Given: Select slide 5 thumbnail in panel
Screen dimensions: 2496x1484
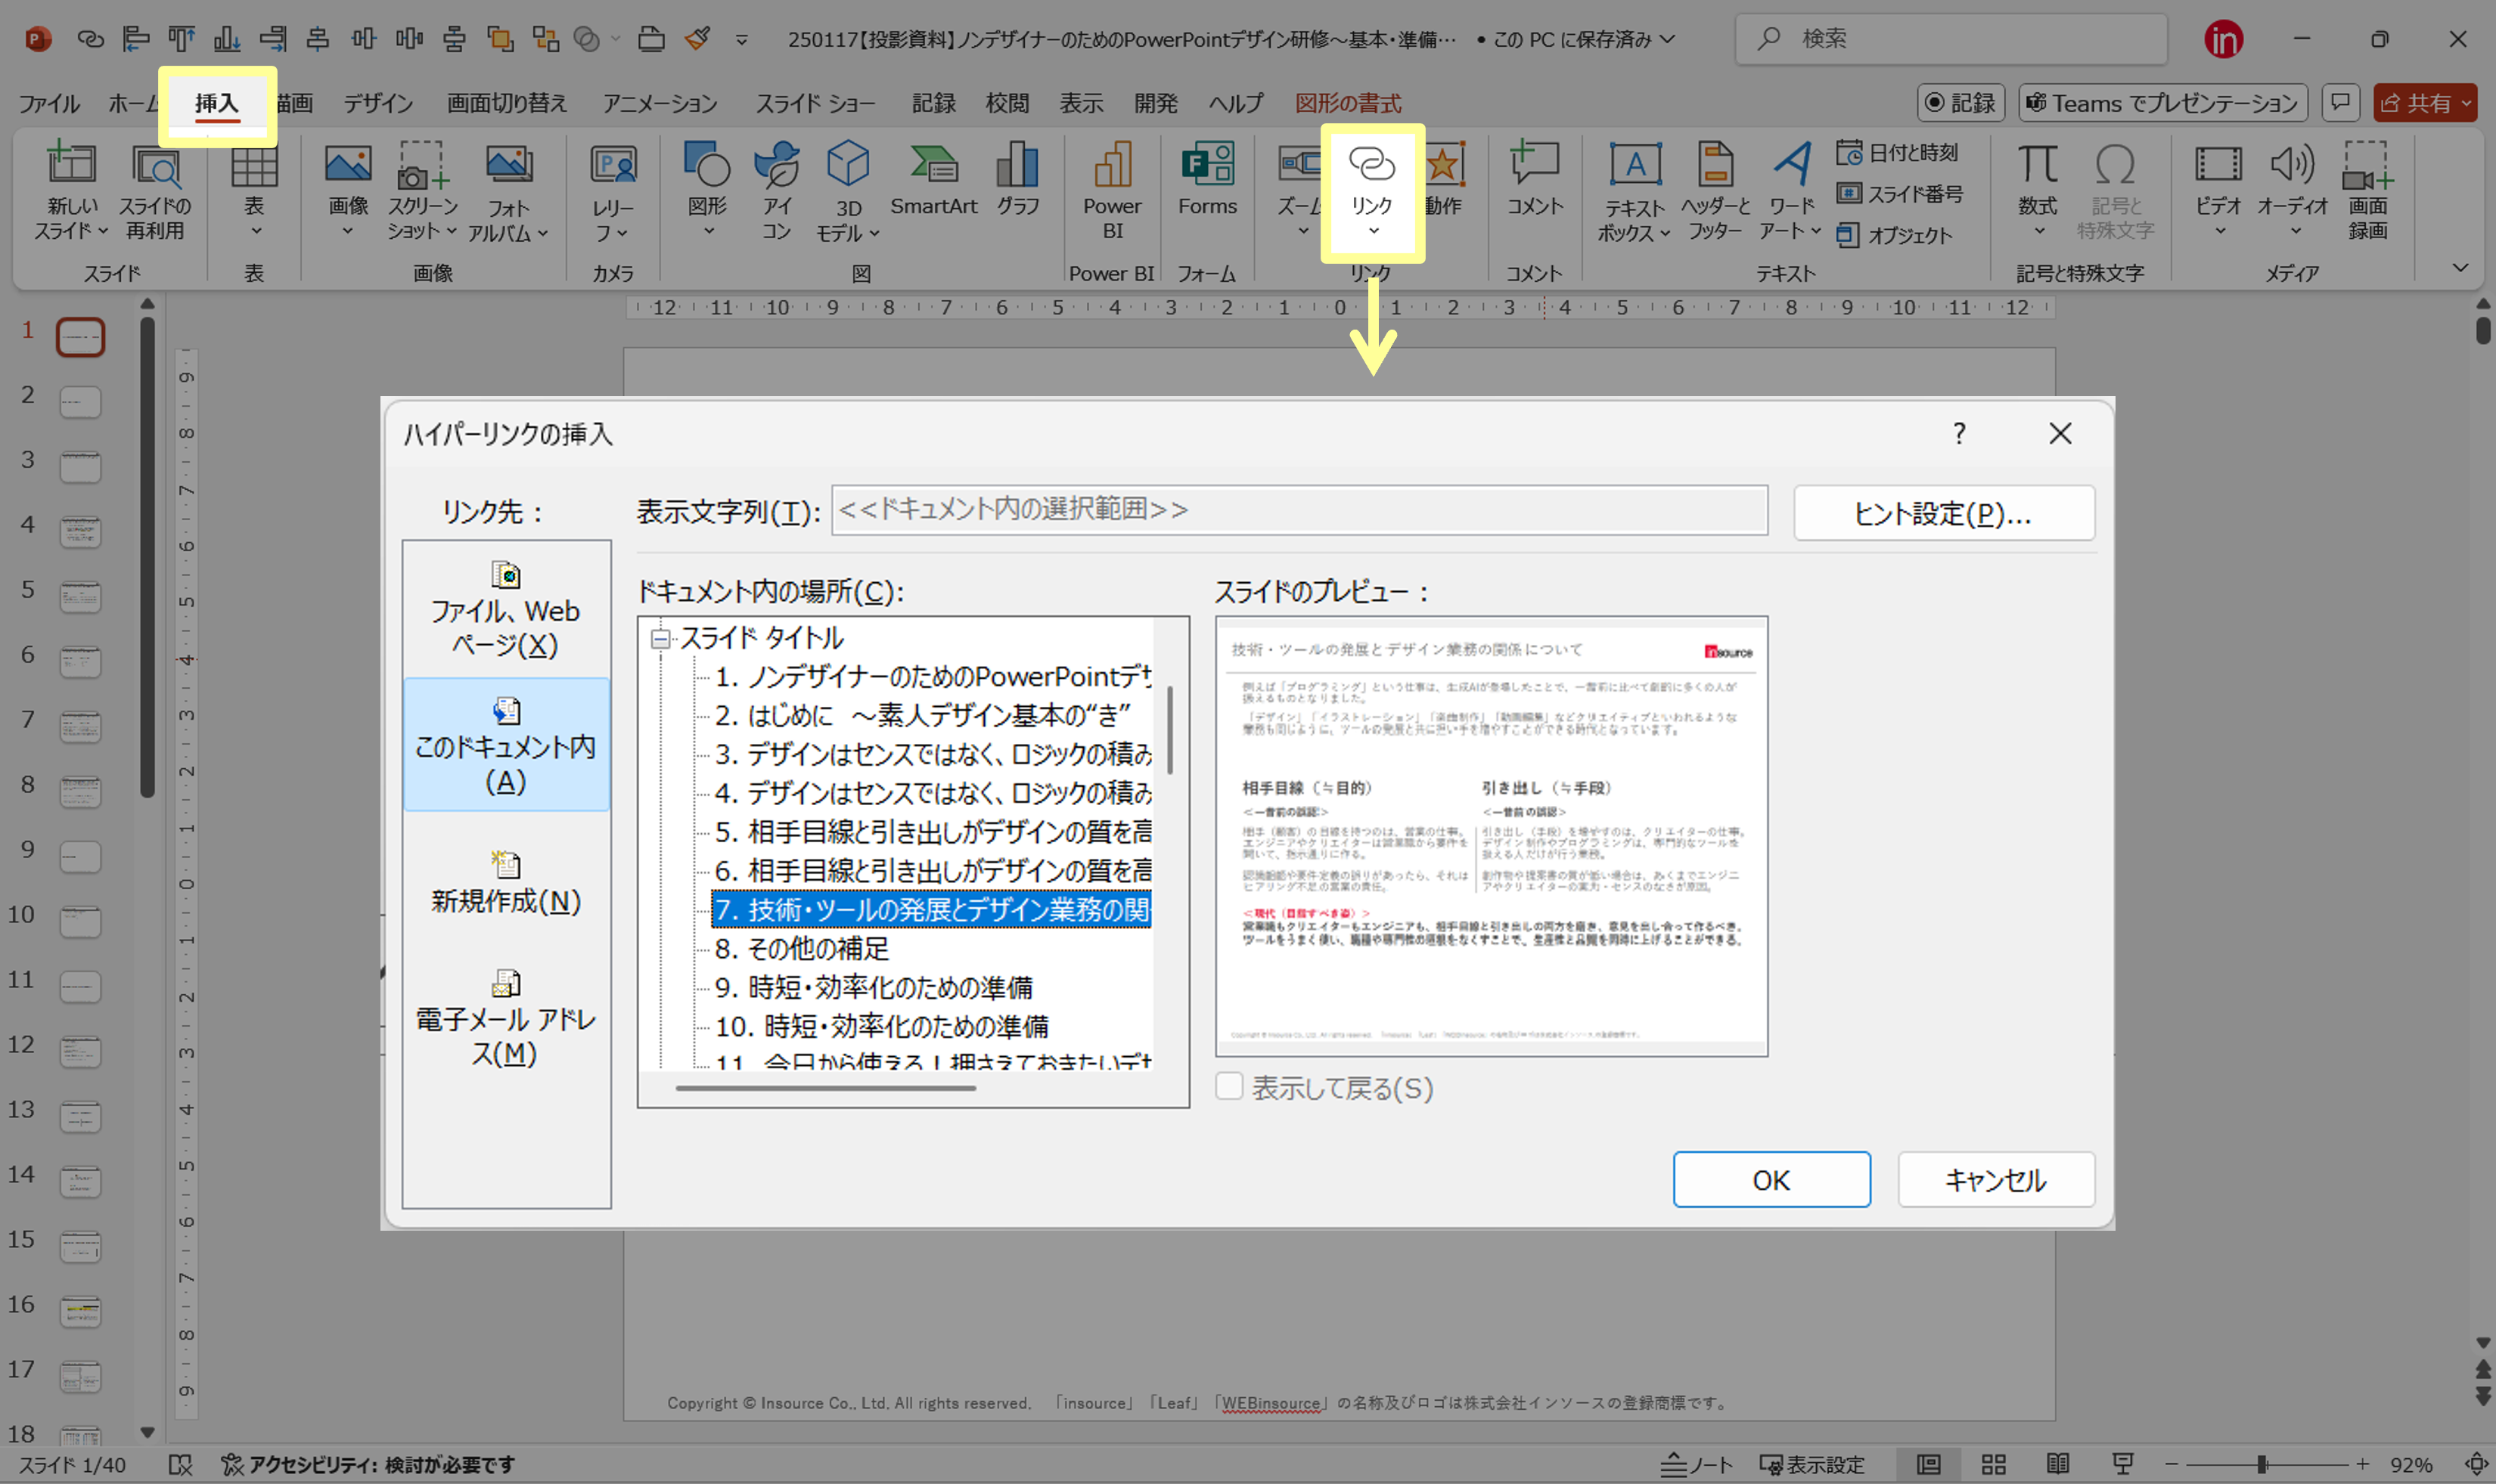Looking at the screenshot, I should pos(80,597).
